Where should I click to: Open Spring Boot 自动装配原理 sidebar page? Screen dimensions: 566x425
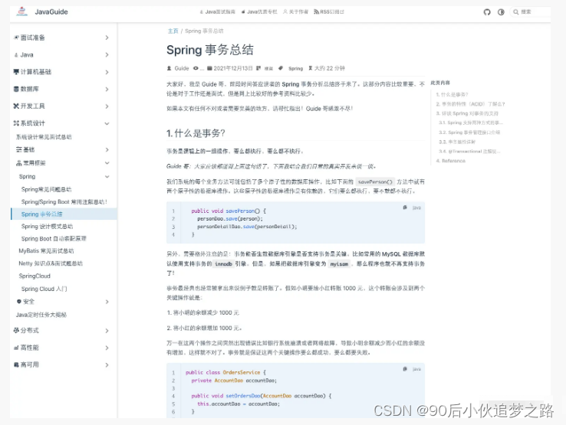[54, 239]
